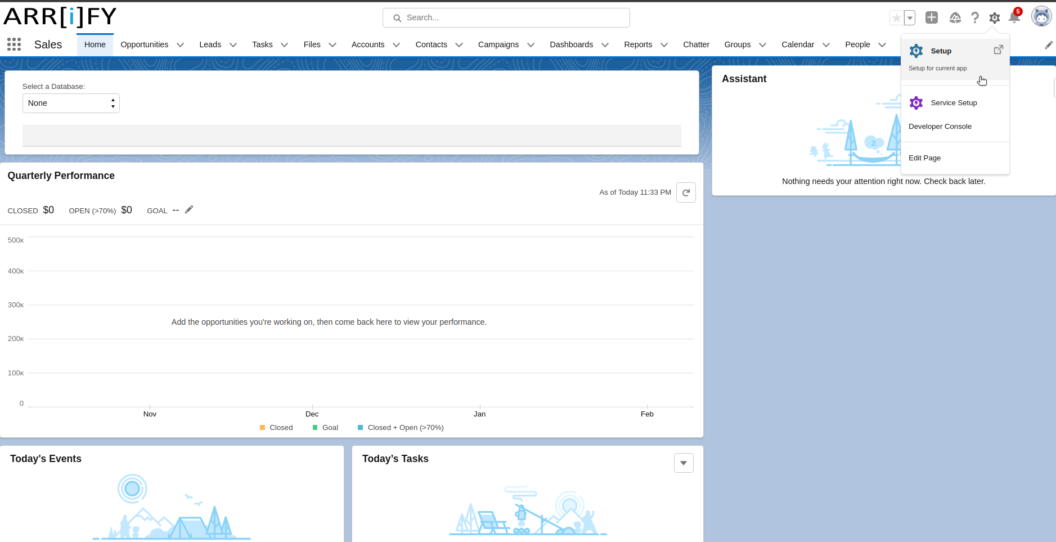Click the notifications bell icon
The image size is (1056, 542).
pos(1013,17)
